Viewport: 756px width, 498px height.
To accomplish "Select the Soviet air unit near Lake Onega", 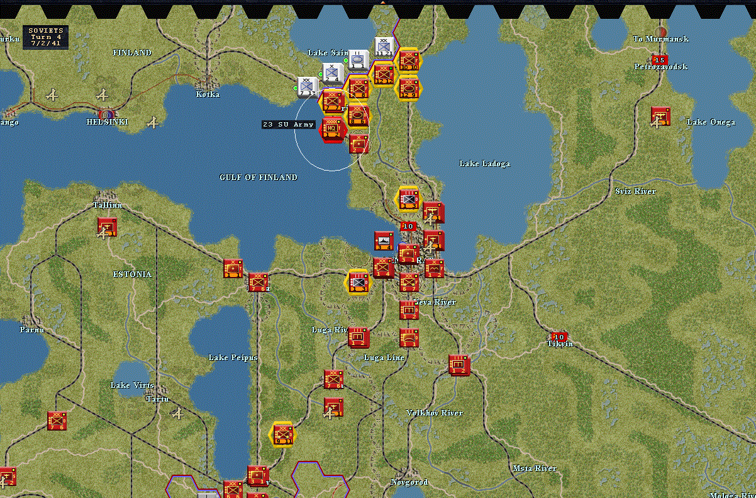I will 660,116.
